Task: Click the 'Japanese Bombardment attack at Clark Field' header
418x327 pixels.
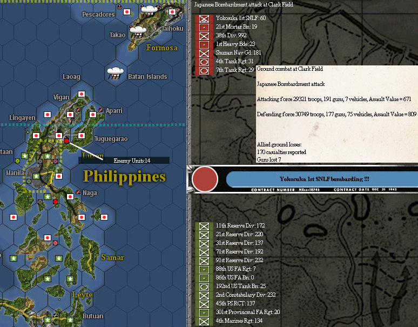Action: pyautogui.click(x=244, y=4)
